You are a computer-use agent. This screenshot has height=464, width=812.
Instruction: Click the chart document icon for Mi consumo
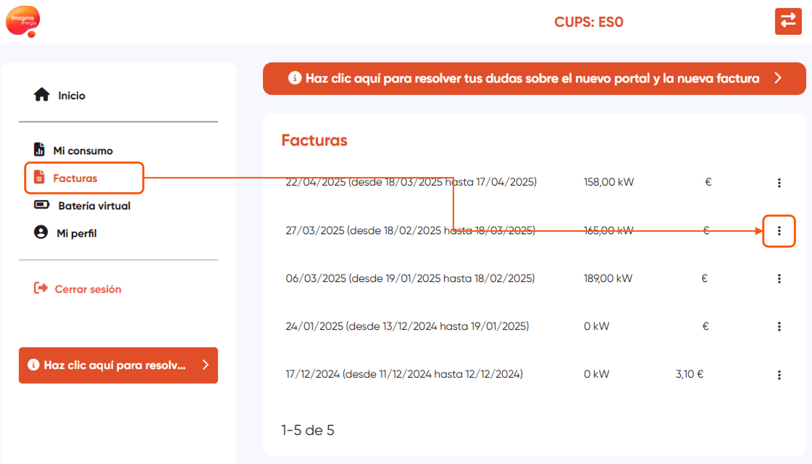coord(39,149)
